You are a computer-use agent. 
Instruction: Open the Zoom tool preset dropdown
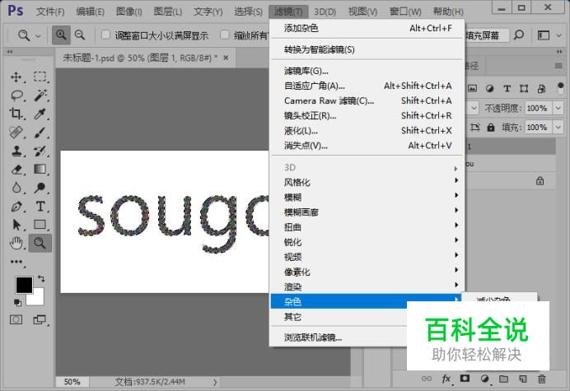tap(38, 35)
